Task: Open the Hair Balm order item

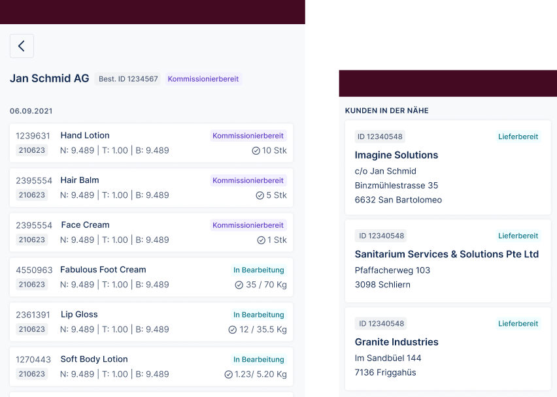Action: (151, 187)
